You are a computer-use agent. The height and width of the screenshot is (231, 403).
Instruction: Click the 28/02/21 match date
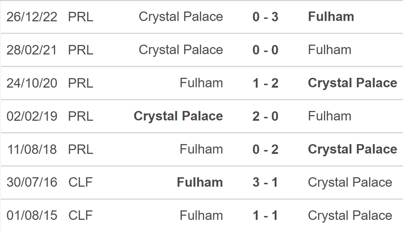32,50
